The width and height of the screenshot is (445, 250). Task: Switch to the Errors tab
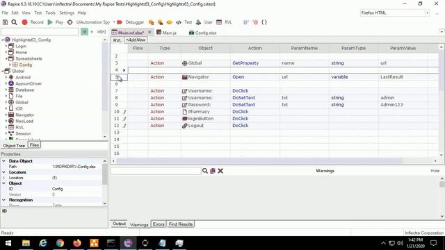(x=159, y=224)
